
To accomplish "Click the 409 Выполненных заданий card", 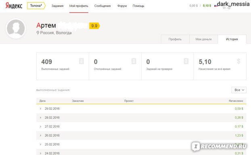I will [63, 66].
